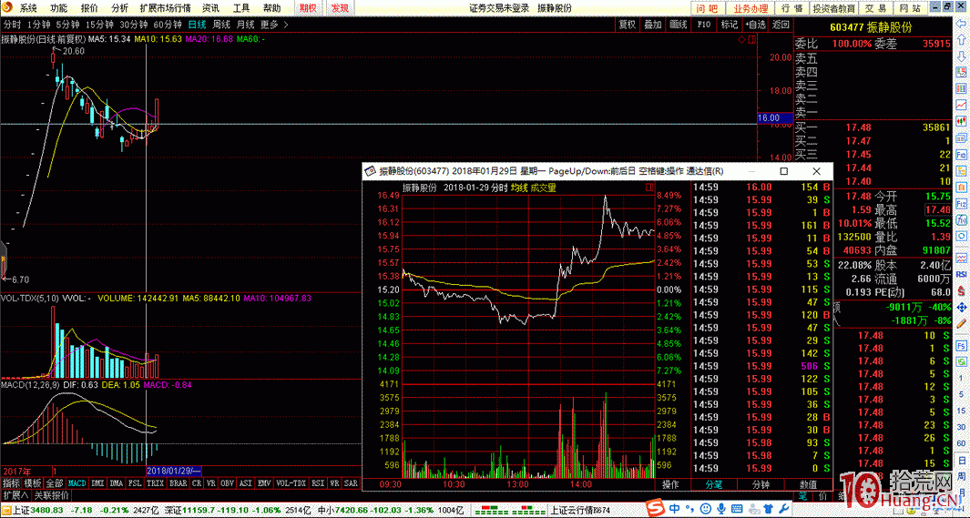Click the application logo icon at top-left
Image resolution: width=970 pixels, height=518 pixels.
[6, 7]
